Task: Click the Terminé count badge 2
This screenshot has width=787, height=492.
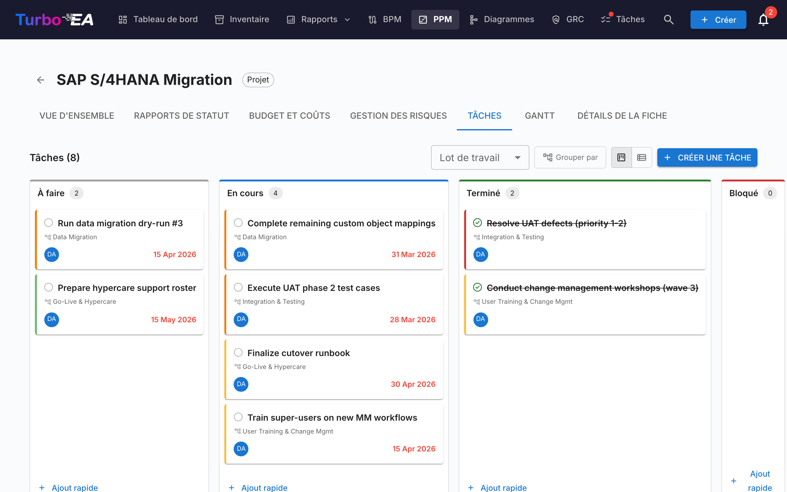Action: click(512, 193)
